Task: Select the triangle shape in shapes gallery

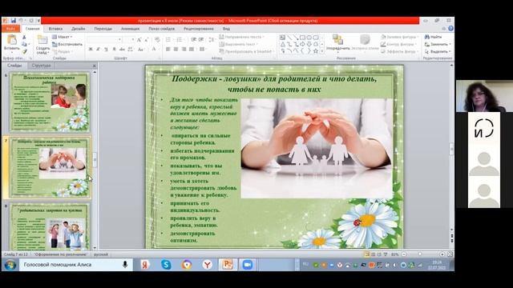Action: coord(283,44)
